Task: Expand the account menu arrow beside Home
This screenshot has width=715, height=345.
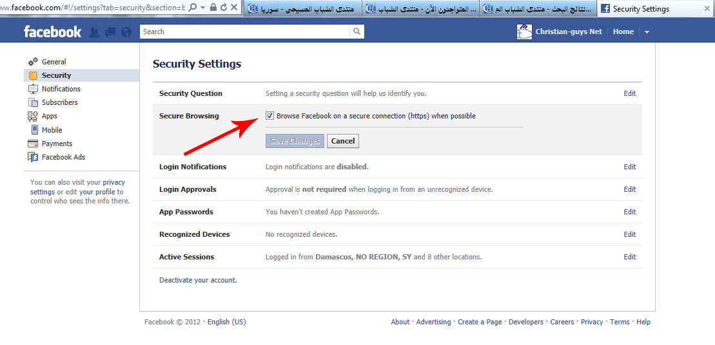Action: [x=647, y=32]
